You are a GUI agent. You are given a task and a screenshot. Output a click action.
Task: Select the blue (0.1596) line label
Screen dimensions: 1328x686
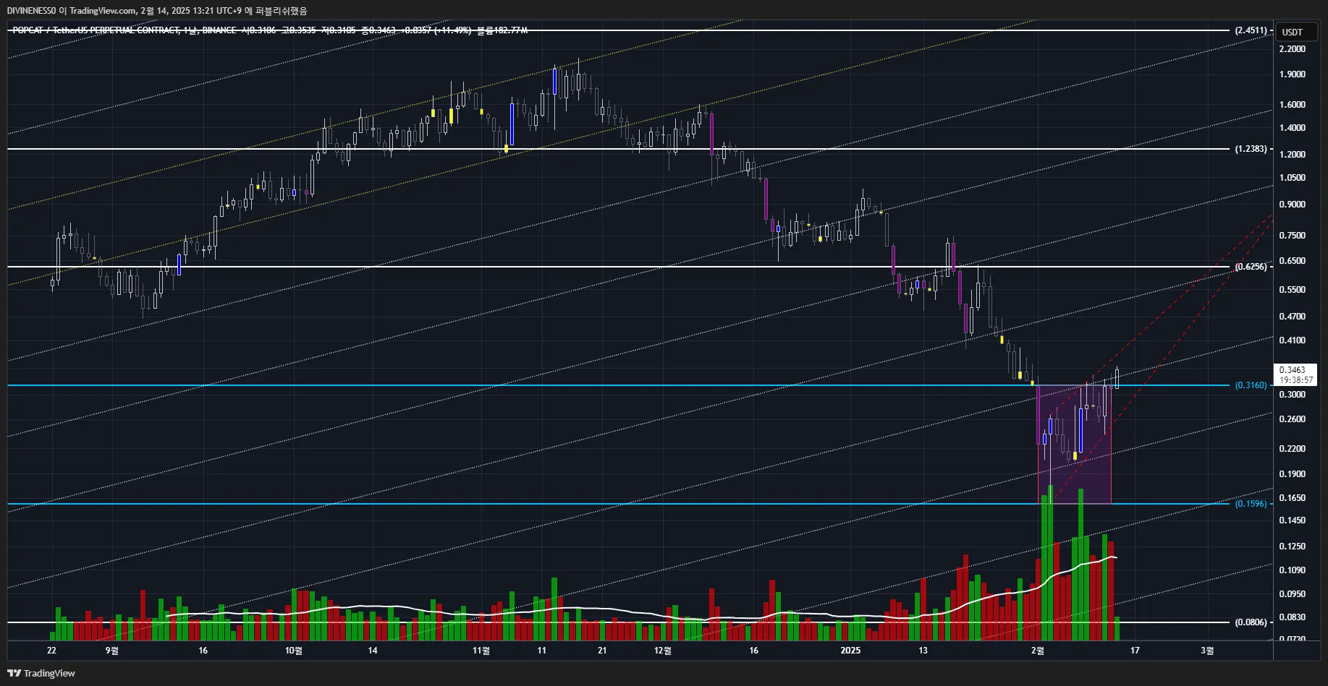click(1251, 504)
